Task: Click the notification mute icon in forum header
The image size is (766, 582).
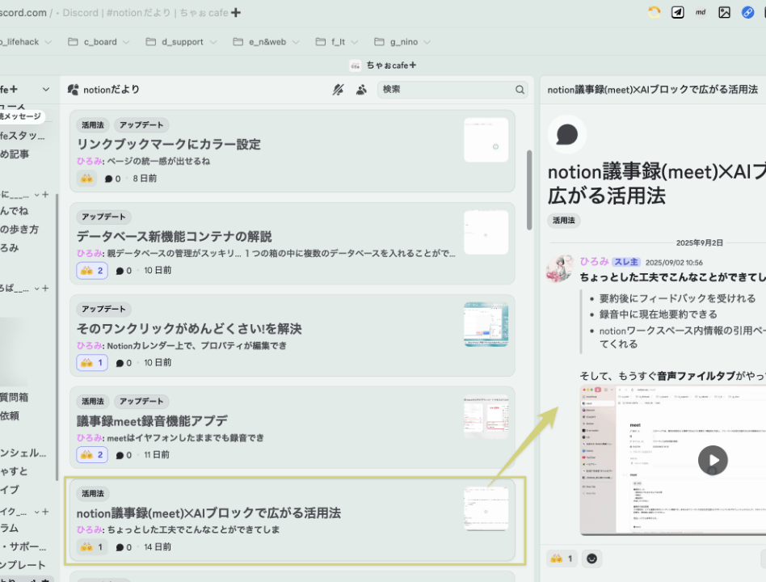Action: 339,90
